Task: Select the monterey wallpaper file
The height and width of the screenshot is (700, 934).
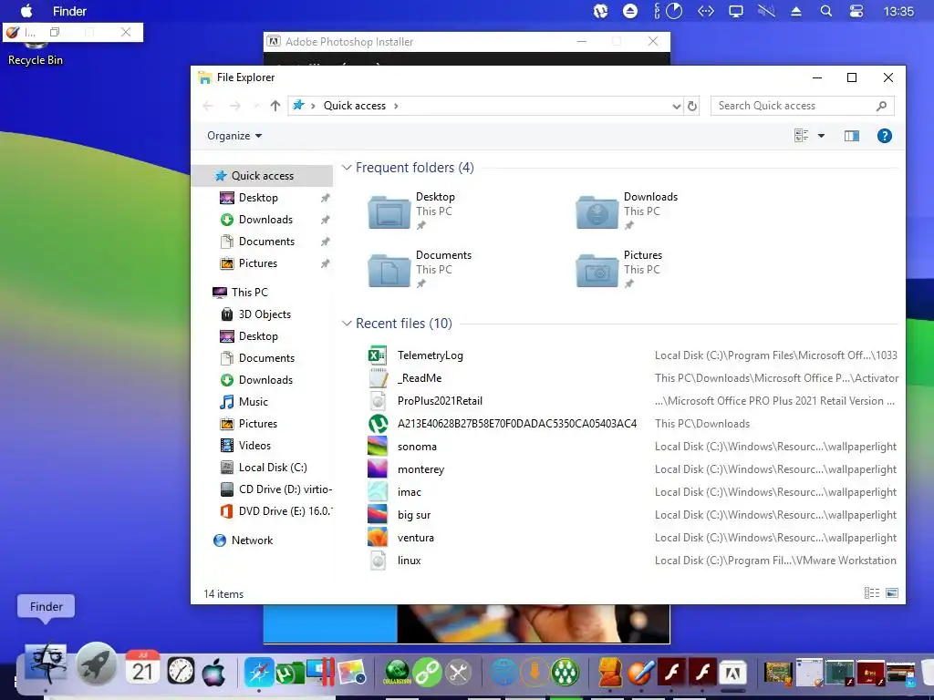Action: click(631, 469)
